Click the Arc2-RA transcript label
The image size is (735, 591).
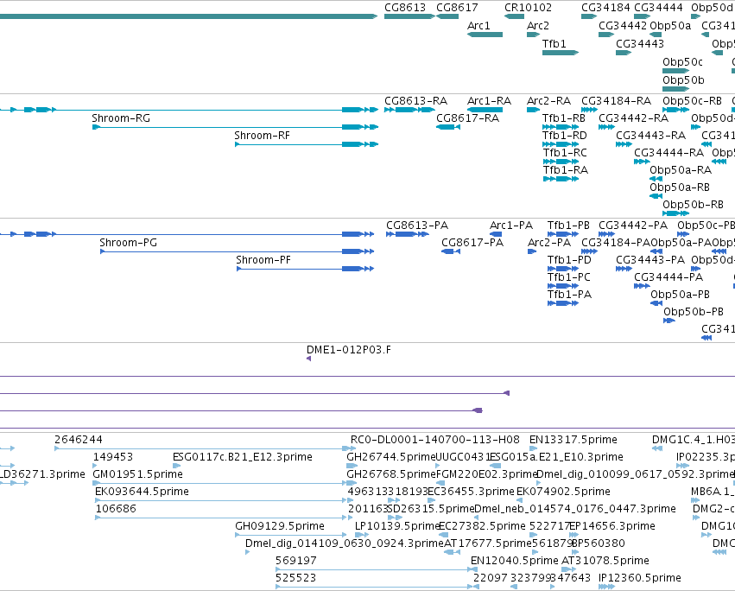(548, 101)
